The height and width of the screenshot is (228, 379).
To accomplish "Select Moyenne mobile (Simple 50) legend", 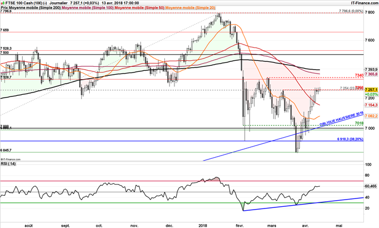I will (x=139, y=8).
